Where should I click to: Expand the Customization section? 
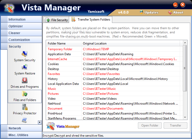coord(21,40)
